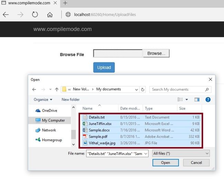
Task: Select OneDrive in navigation pane
Action: coord(50,111)
